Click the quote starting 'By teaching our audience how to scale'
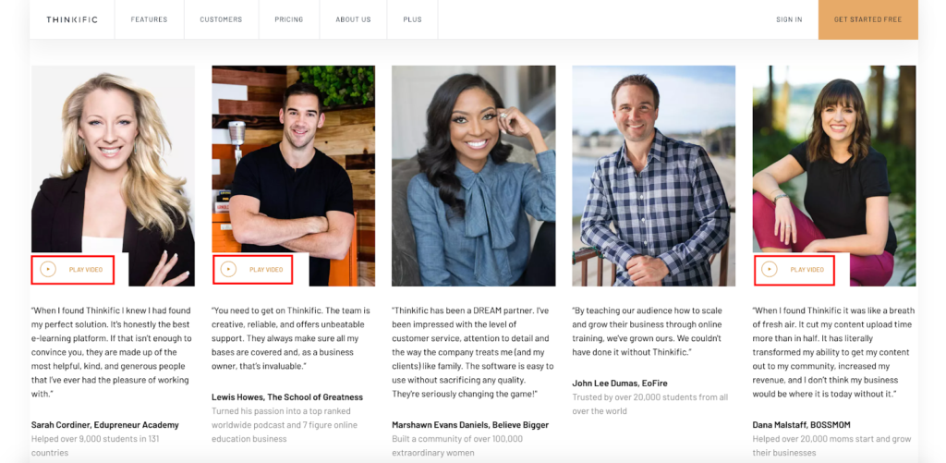Screen dimensions: 946x463 (648, 332)
